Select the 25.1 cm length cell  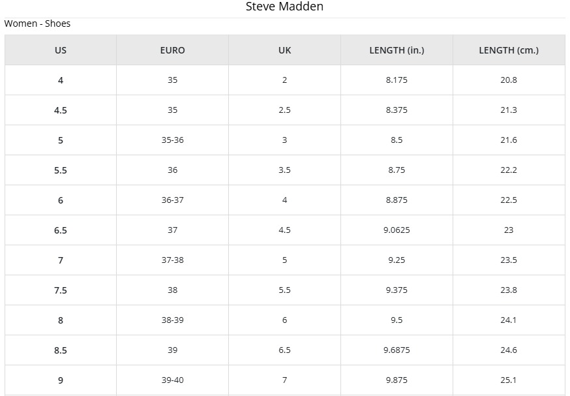tap(509, 380)
